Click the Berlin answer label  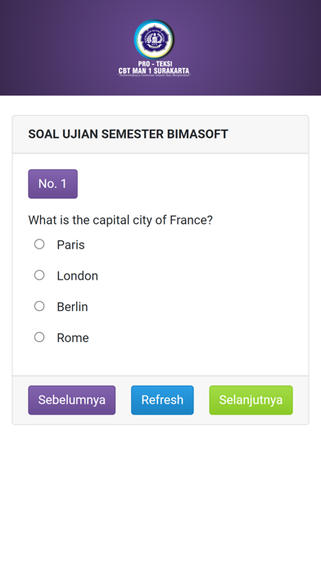(72, 307)
